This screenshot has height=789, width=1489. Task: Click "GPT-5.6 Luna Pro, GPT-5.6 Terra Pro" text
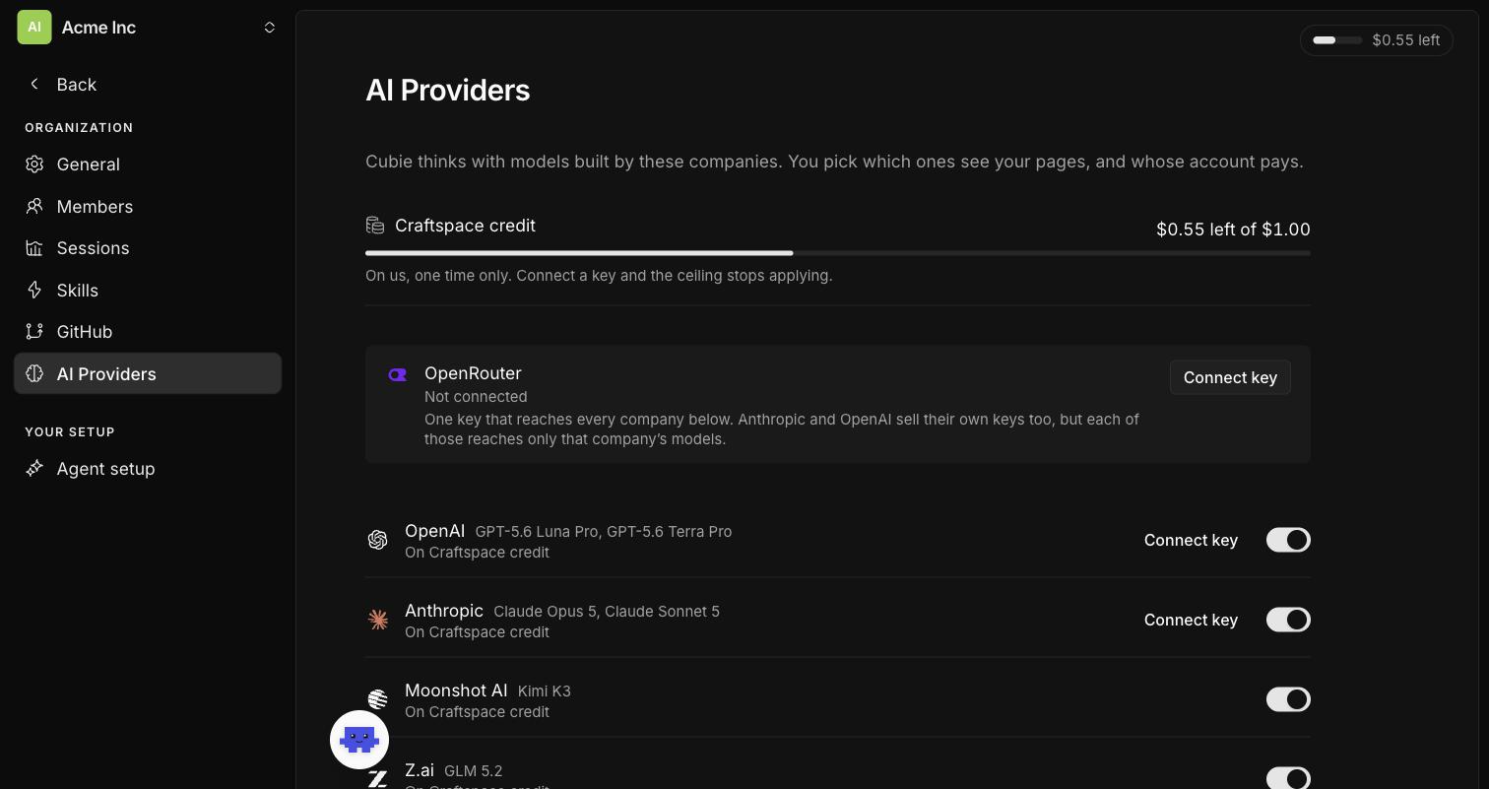point(604,532)
